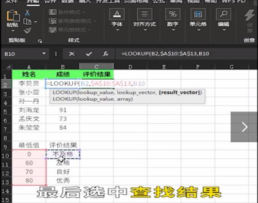The image size is (258, 203).
Task: Click the score cell 91
Action: (63, 110)
